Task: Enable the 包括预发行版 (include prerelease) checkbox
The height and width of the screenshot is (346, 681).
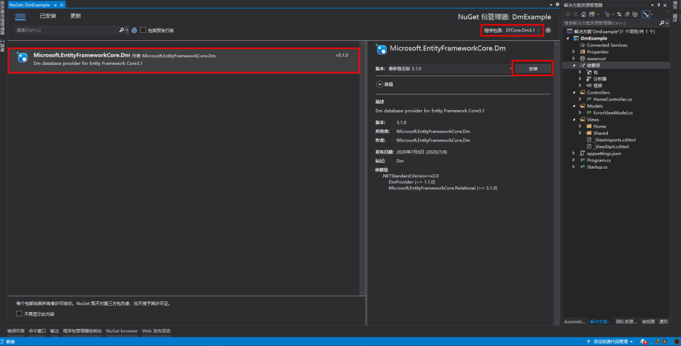Action: (143, 30)
